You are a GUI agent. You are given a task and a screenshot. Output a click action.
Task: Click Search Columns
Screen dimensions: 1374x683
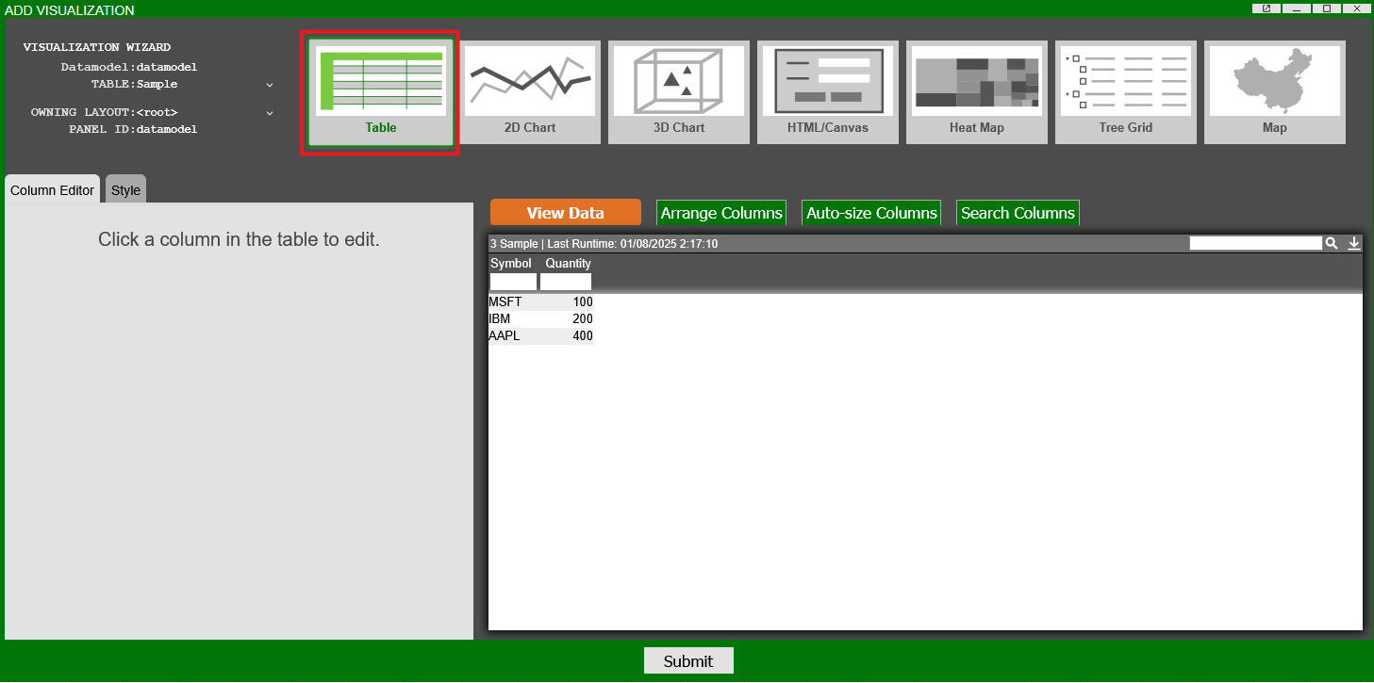tap(1018, 212)
